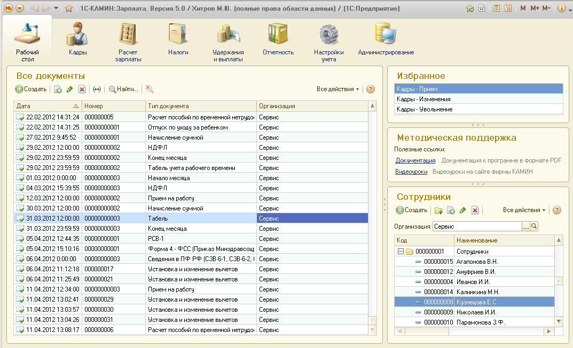Open the Расчет зарплаты section

[128, 42]
